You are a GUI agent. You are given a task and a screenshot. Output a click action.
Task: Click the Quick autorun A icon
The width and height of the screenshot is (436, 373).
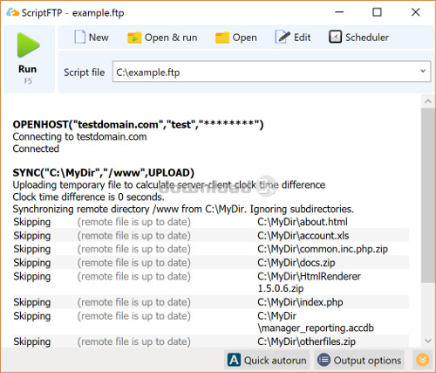click(x=234, y=360)
